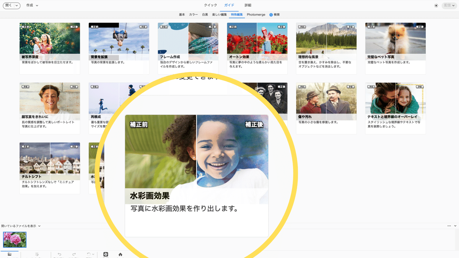Open the 配信 share dropdown
459x258 pixels.
tap(449, 5)
